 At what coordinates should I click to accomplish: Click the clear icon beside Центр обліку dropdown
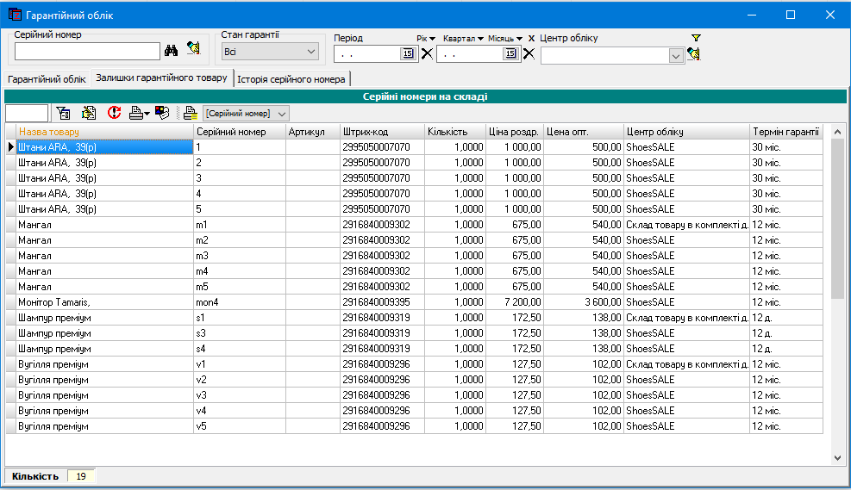693,55
